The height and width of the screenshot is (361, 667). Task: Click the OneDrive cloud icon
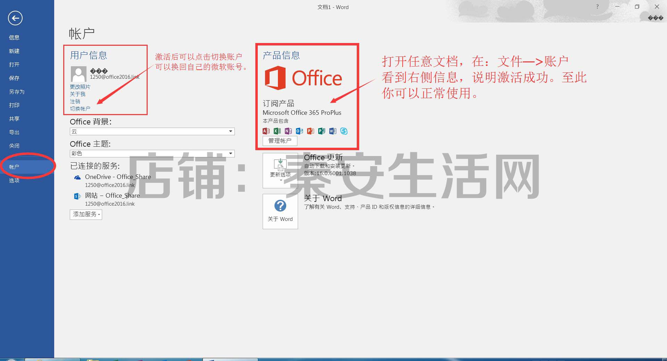[x=77, y=178]
